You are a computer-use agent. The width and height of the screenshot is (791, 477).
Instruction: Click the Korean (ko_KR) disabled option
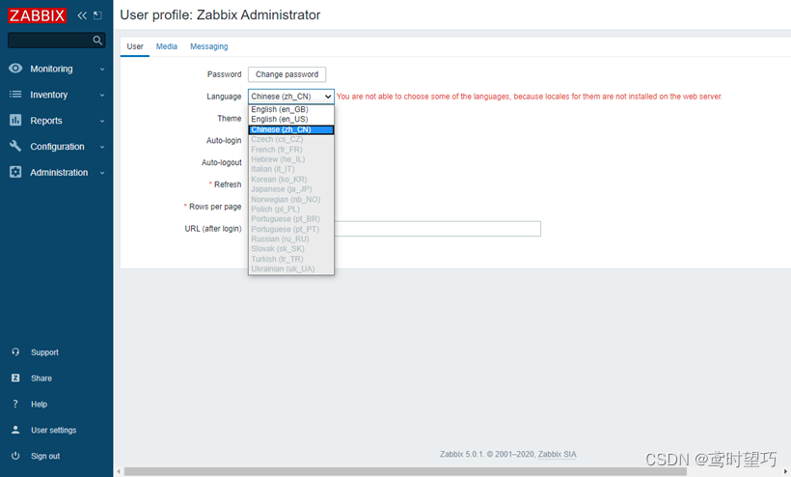point(291,180)
